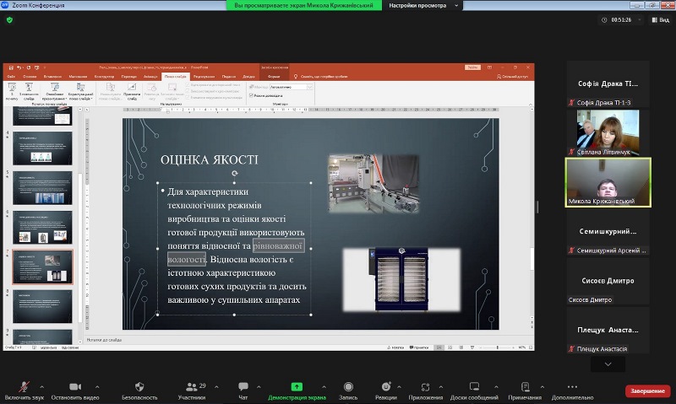Click the green Демонстрация экрана icon
Image resolution: width=676 pixels, height=404 pixels.
(x=297, y=385)
